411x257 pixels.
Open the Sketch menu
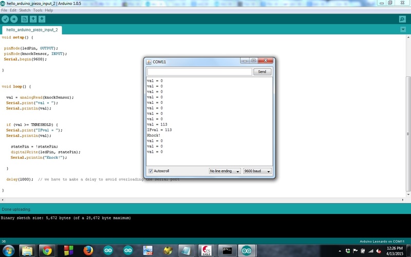(x=25, y=10)
